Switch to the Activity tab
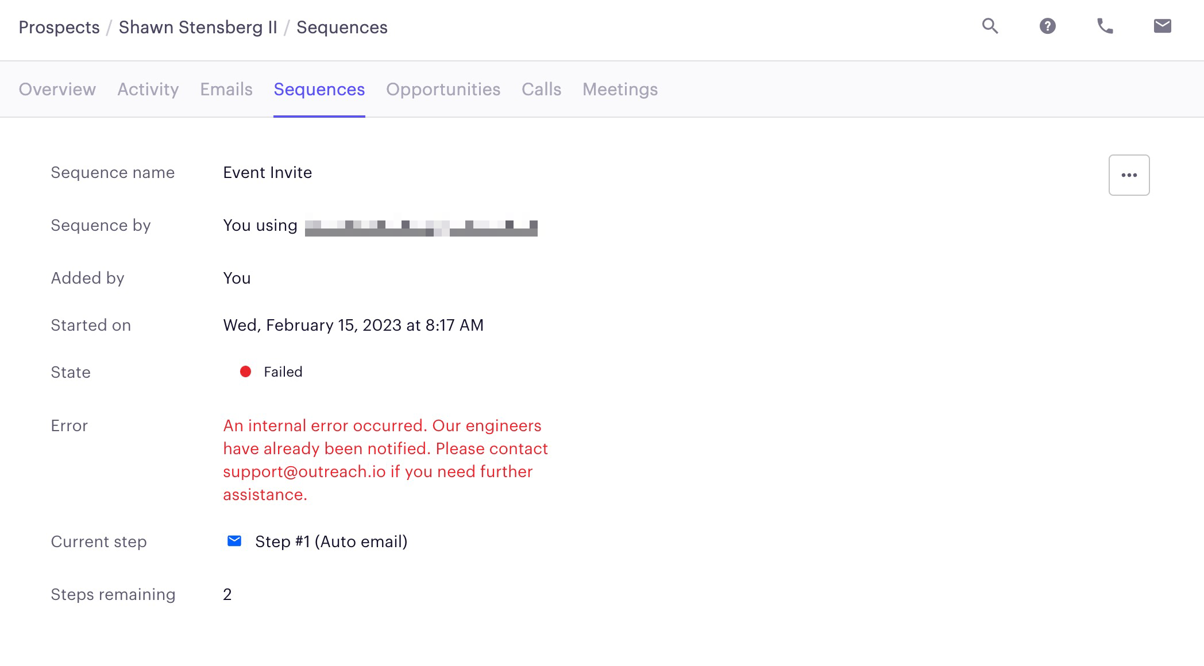Screen dimensions: 1204x666 click(148, 90)
